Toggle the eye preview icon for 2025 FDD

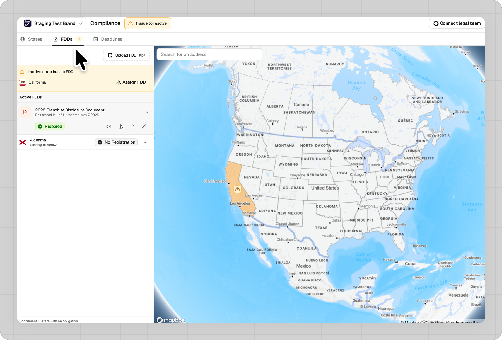(109, 127)
